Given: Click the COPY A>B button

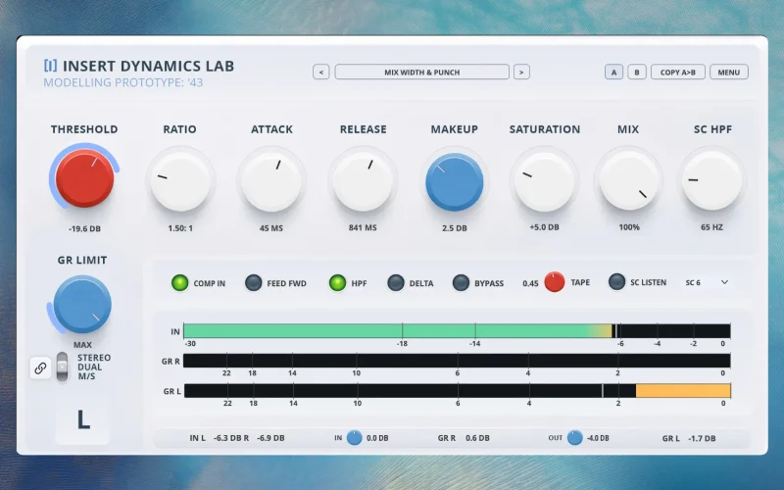Looking at the screenshot, I should 678,72.
